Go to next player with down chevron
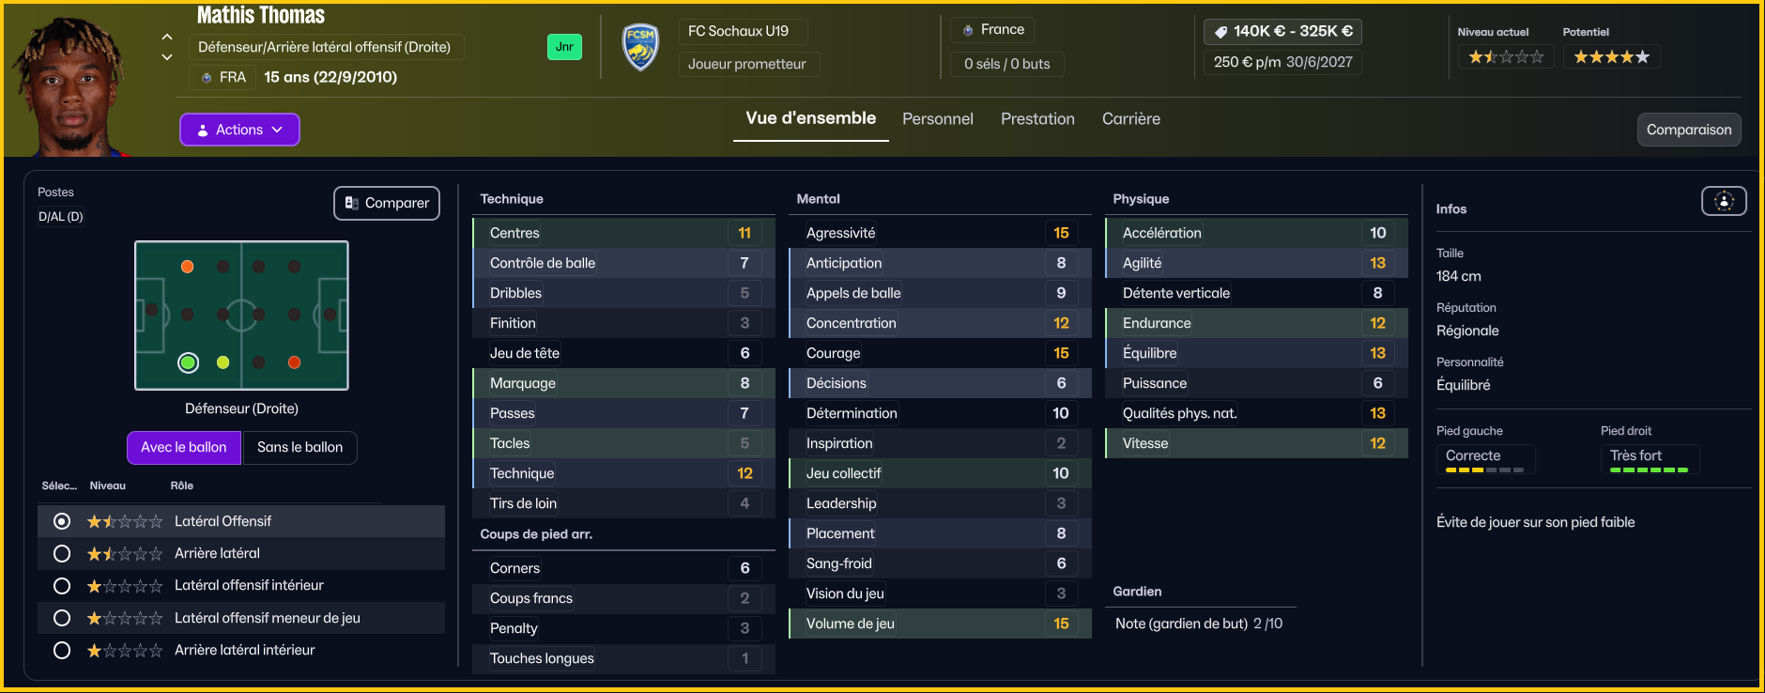Screen dimensions: 1765x693 point(167,57)
